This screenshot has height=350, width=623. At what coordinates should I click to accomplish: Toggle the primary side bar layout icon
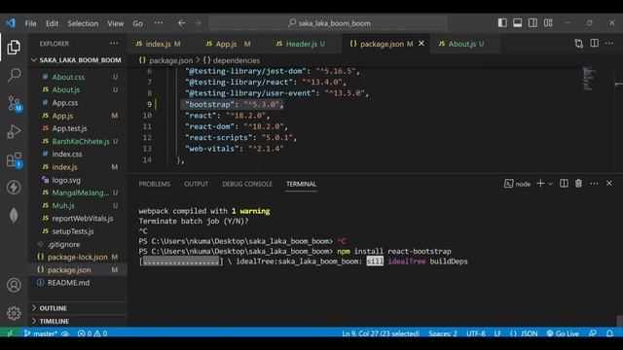point(502,23)
